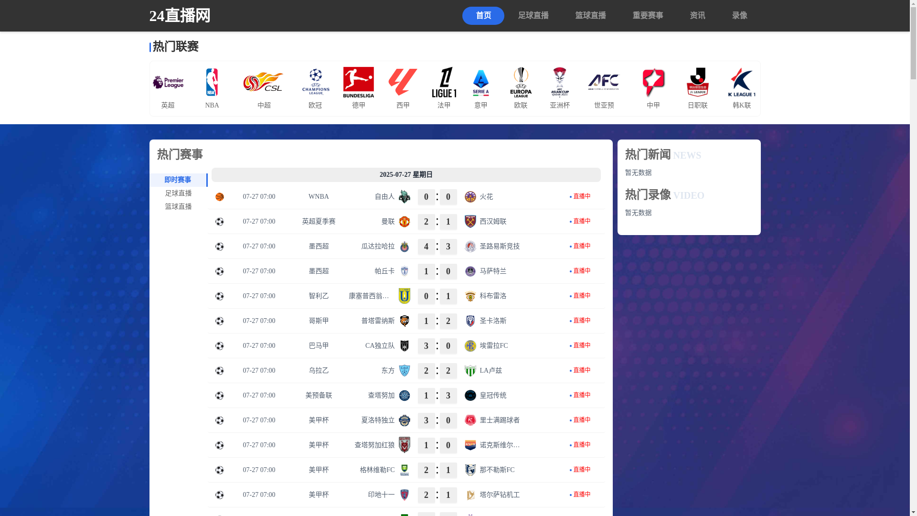
Task: Click 印地十一 team name
Action: tap(381, 495)
